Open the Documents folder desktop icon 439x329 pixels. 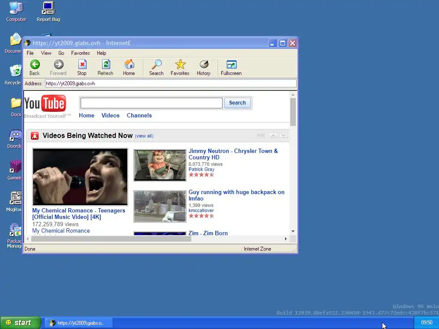point(13,43)
